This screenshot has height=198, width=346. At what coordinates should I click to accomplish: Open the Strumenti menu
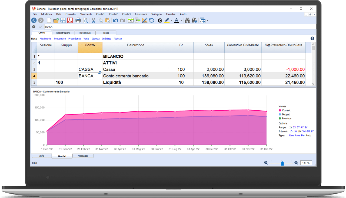(86, 14)
